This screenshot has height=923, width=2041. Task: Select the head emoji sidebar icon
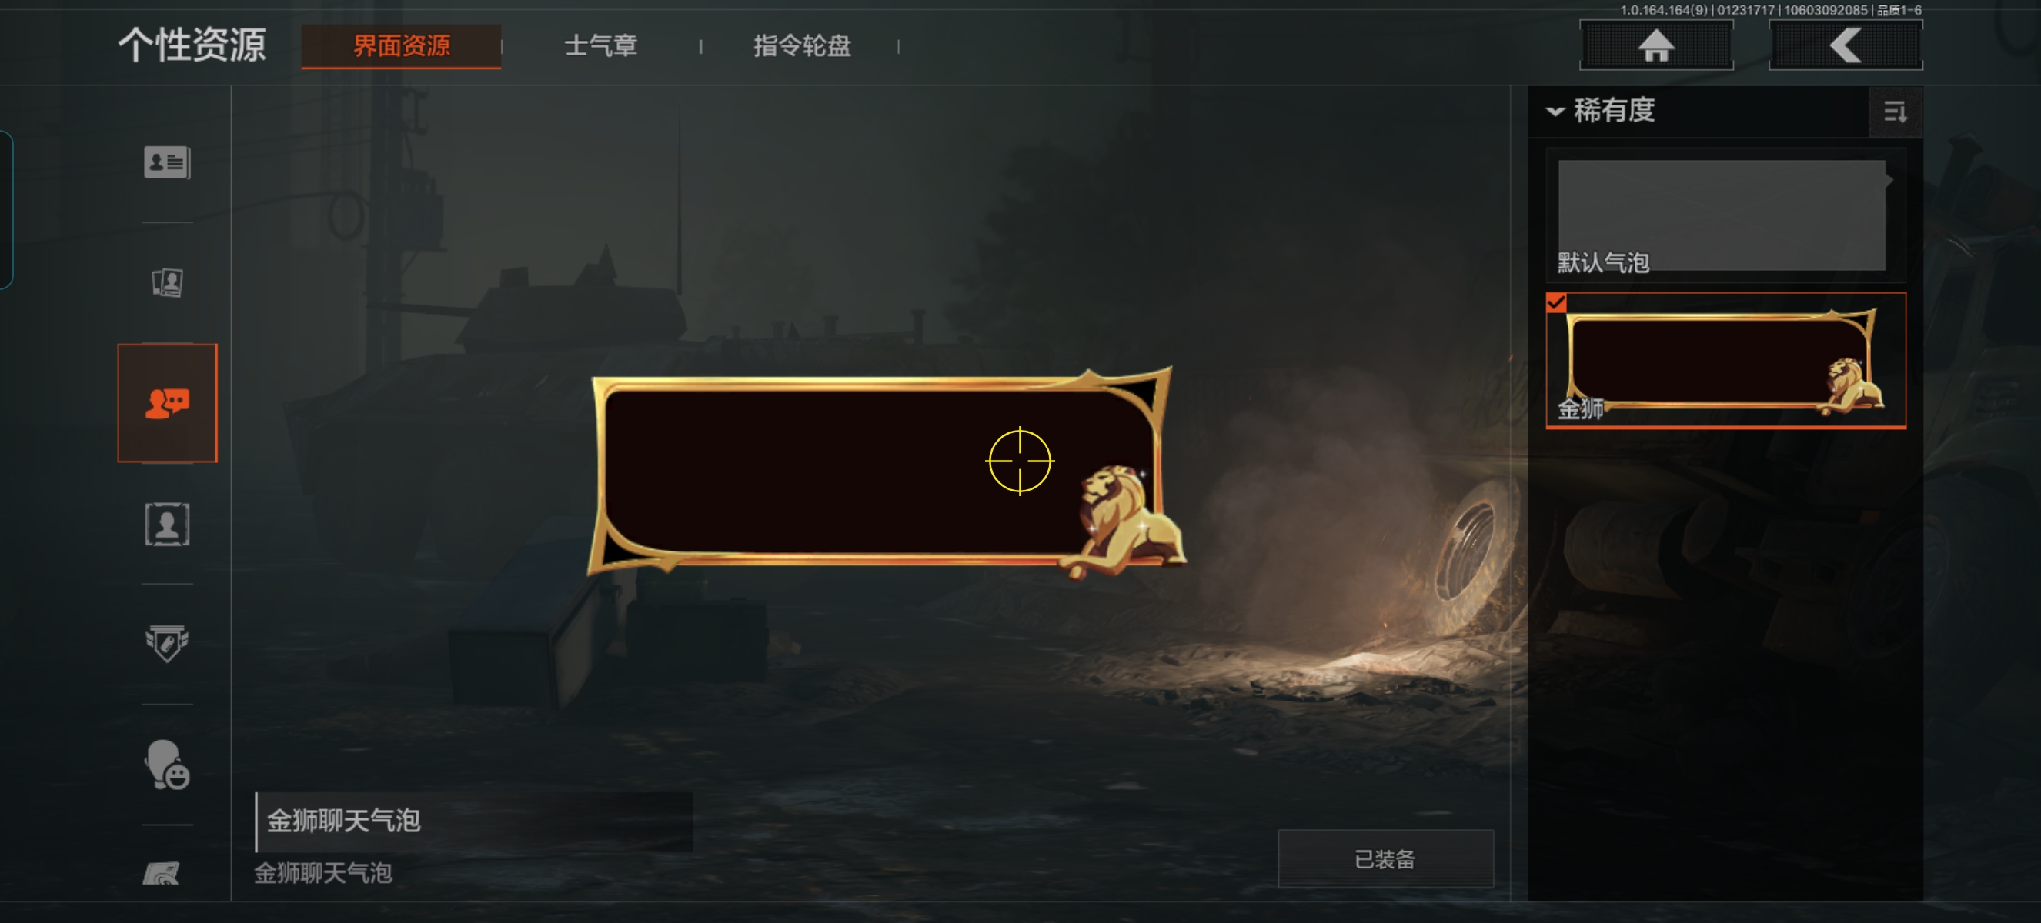(167, 765)
